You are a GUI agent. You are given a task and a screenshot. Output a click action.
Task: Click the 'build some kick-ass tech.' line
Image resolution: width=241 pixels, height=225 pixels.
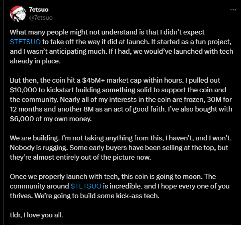pyautogui.click(x=85, y=196)
